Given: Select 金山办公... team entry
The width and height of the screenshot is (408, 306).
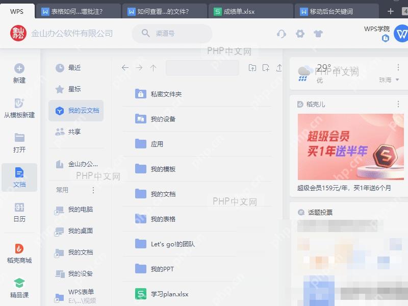Looking at the screenshot, I should (76, 164).
